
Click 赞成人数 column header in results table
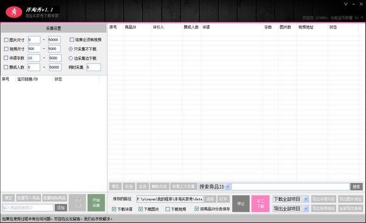pos(191,27)
